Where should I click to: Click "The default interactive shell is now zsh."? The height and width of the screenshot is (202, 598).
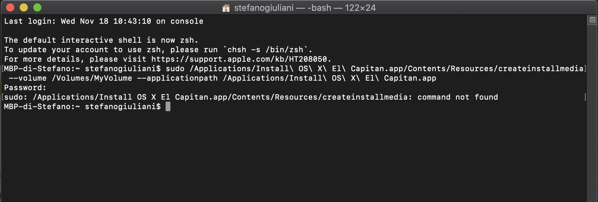coord(101,40)
